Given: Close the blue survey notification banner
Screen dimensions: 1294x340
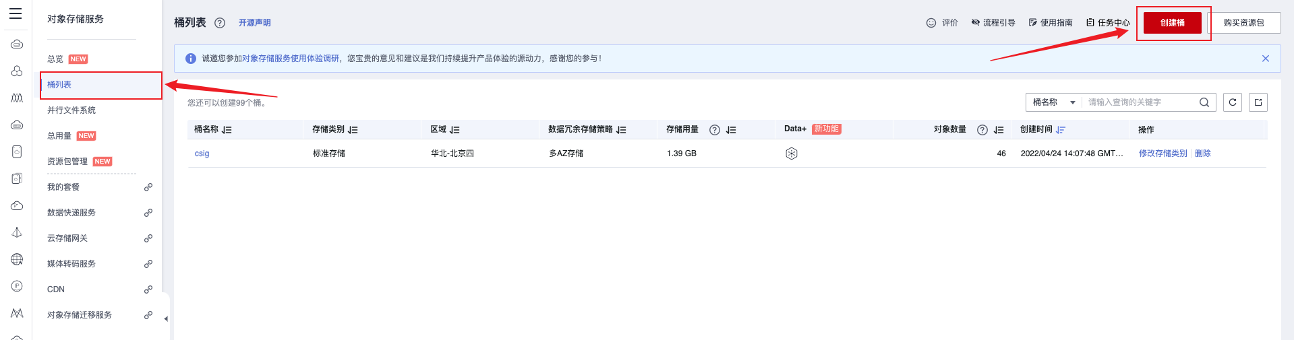Looking at the screenshot, I should coord(1265,59).
